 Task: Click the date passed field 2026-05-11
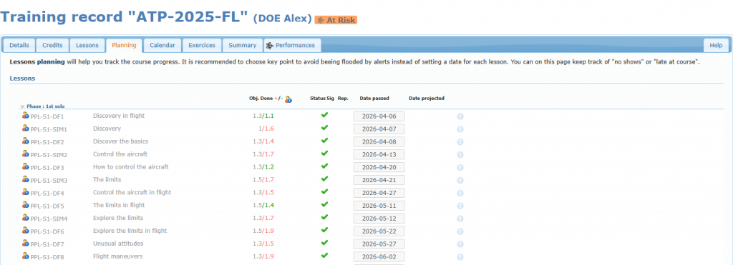tap(379, 205)
